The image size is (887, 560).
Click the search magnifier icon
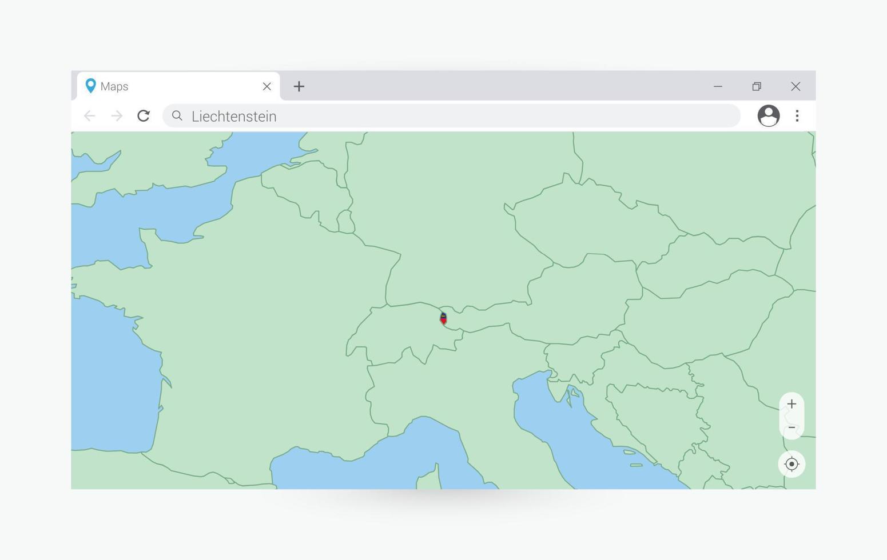point(177,116)
